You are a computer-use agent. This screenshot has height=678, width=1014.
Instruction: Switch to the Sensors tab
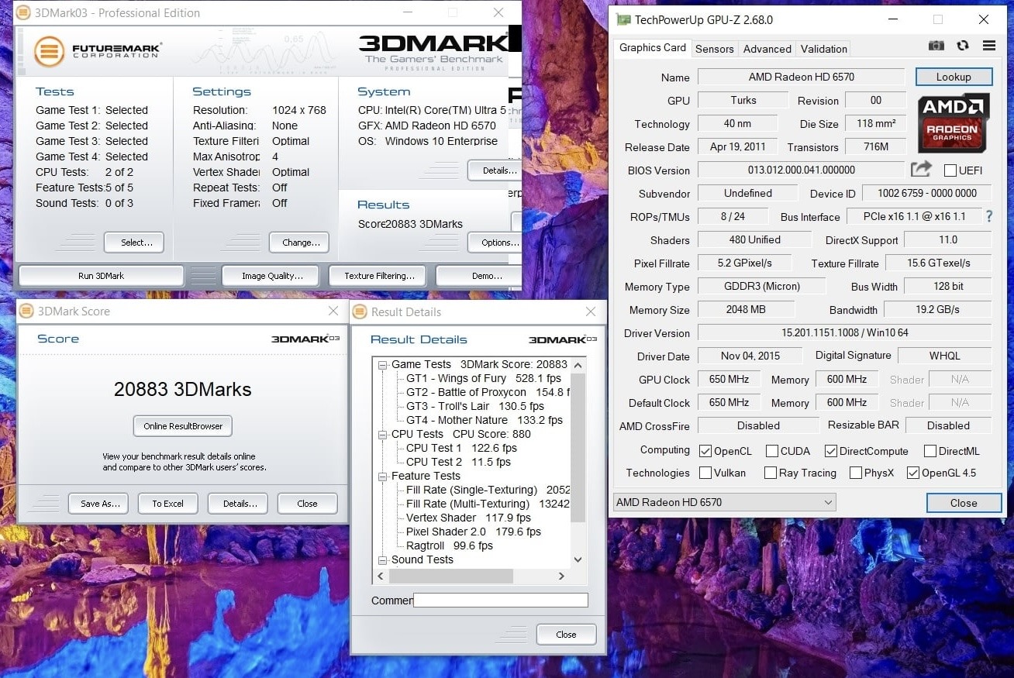click(x=714, y=49)
